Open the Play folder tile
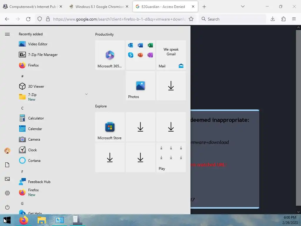This screenshot has width=301, height=226. [171, 157]
